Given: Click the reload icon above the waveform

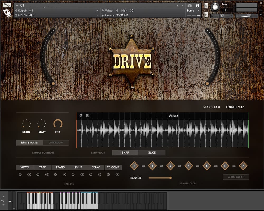Looking at the screenshot, I should coord(81,116).
